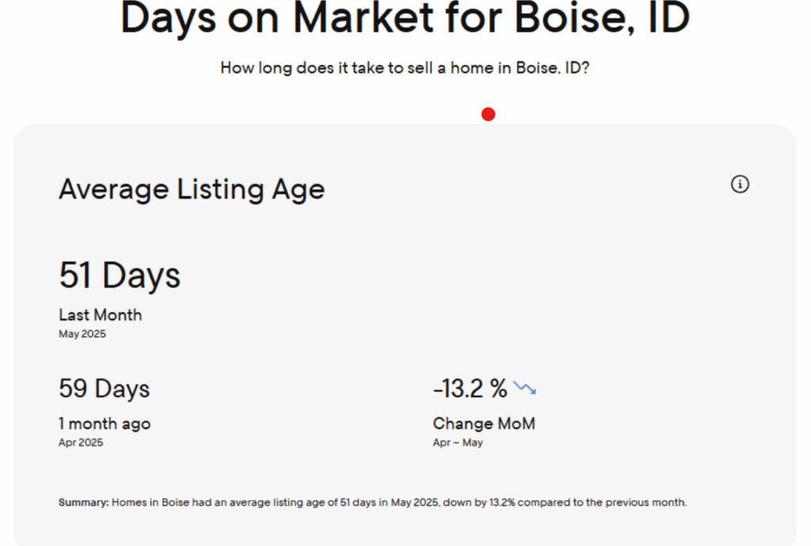Click the info icon in Average Listing Age card
811x546 pixels.
point(740,184)
